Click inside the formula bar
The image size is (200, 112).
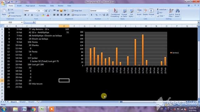116,22
